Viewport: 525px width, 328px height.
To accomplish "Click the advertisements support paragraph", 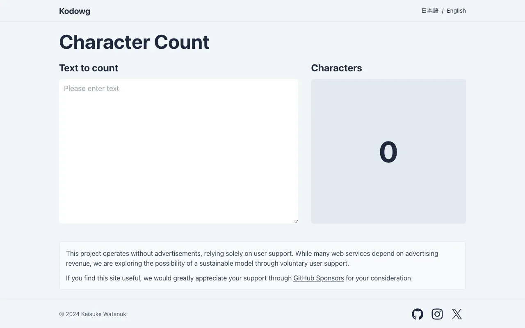I will 252,258.
